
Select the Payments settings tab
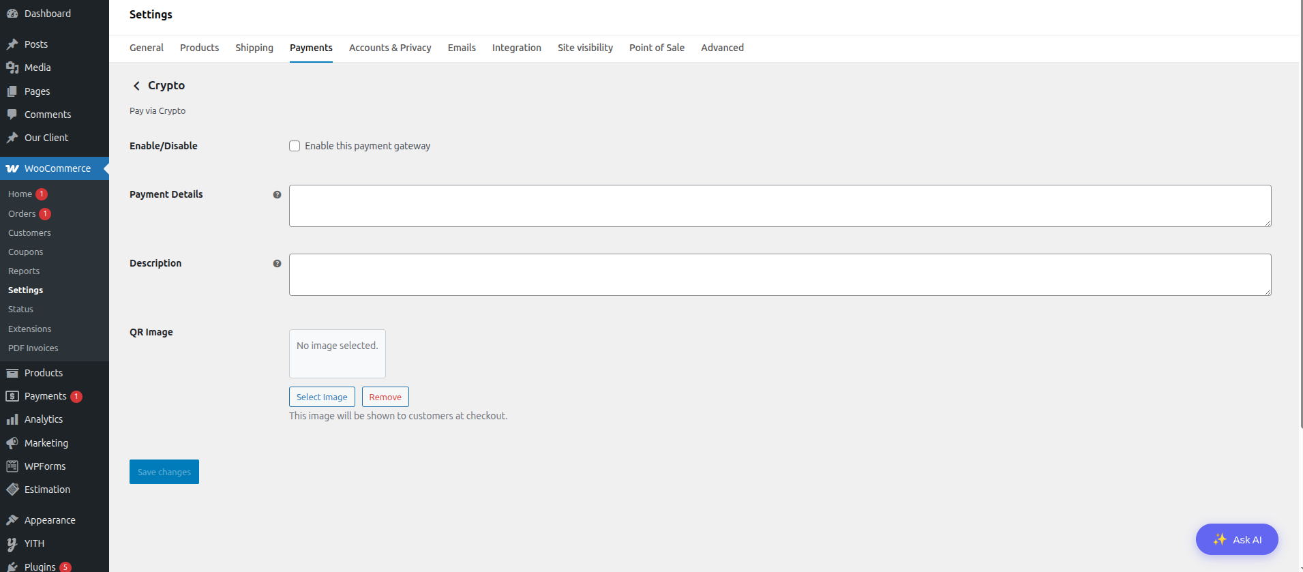point(311,48)
